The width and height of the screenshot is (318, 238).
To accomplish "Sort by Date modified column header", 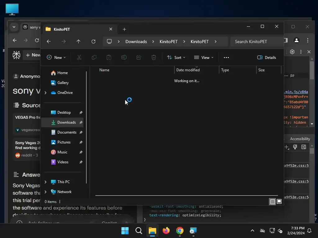I will pos(197,70).
